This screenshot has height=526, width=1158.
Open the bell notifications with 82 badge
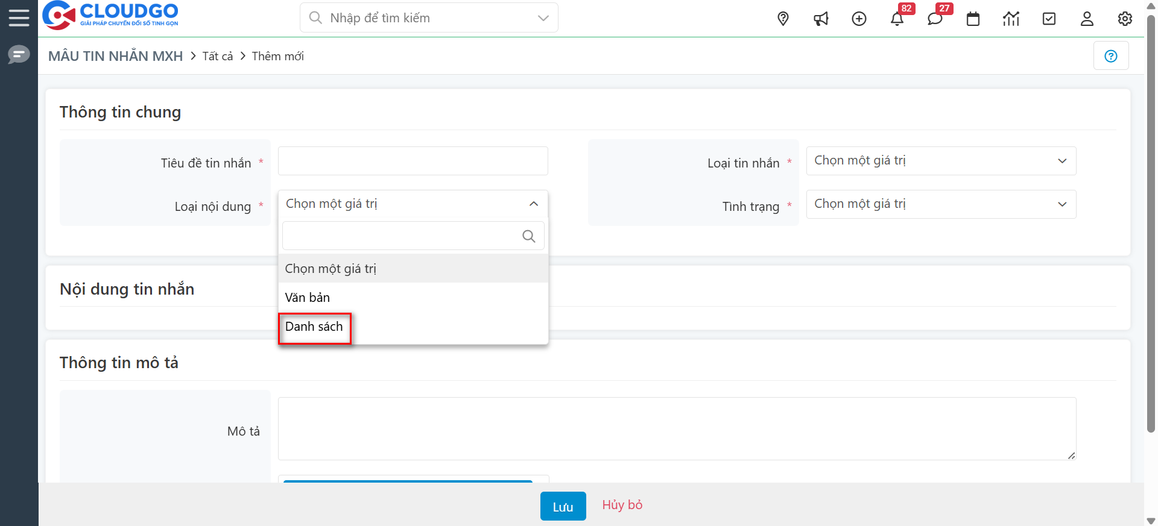pyautogui.click(x=897, y=19)
